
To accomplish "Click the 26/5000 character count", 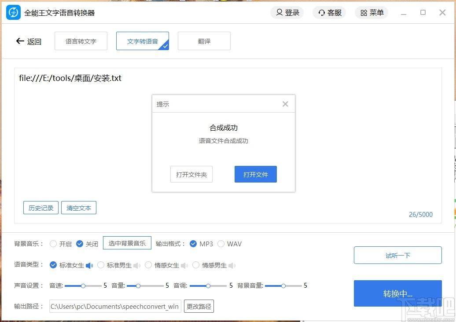I will coord(420,215).
